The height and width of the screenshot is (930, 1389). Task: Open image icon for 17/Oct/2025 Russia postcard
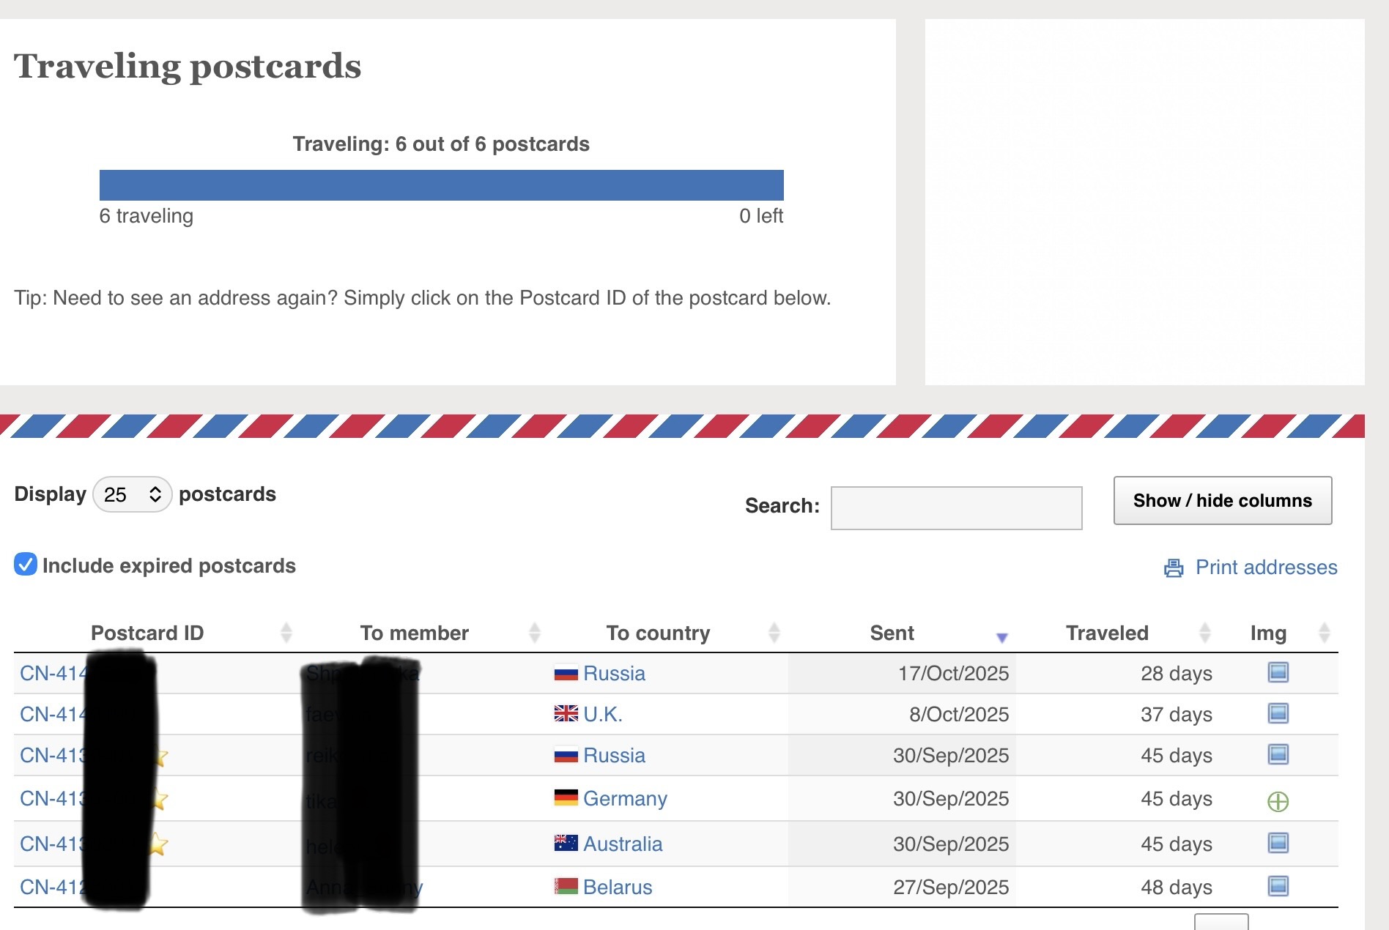coord(1278,672)
